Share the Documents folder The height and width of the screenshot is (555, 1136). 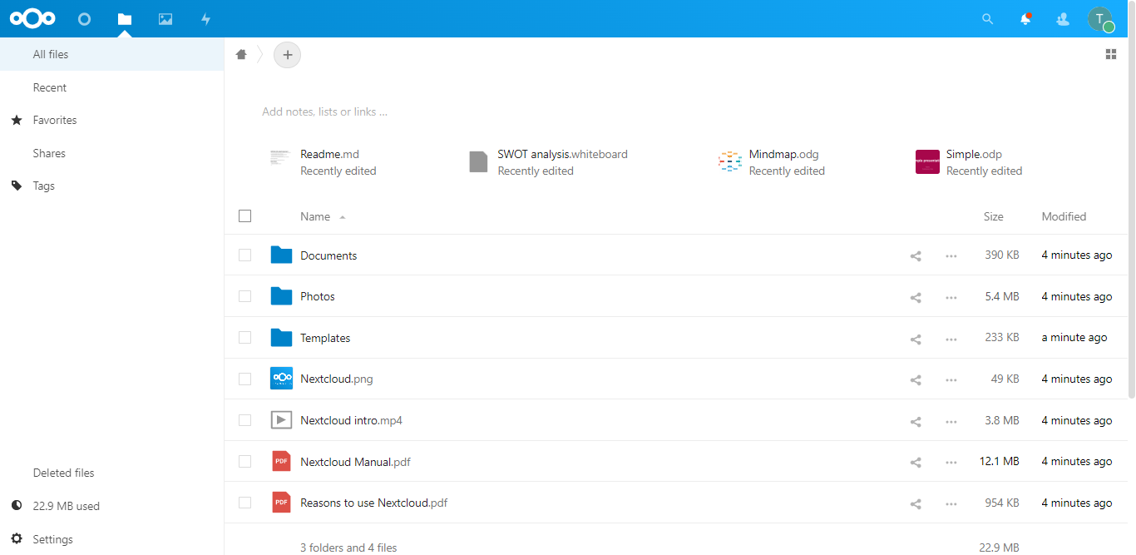[x=916, y=255]
